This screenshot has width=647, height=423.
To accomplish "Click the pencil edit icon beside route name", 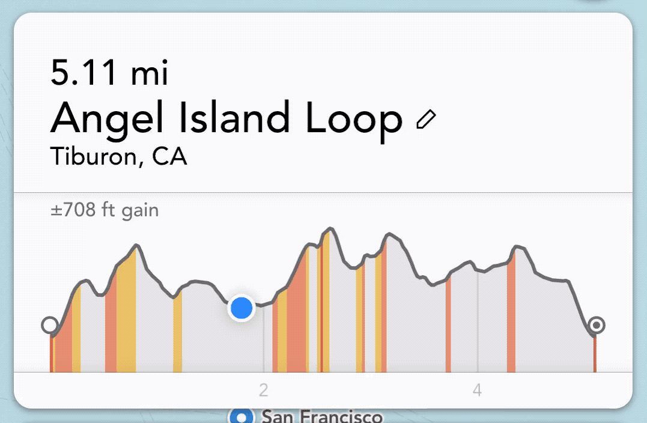I will [426, 120].
